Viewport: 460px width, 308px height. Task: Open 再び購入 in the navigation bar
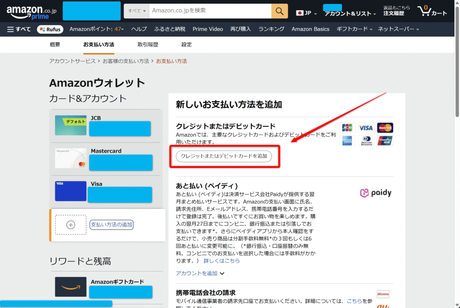tap(241, 29)
